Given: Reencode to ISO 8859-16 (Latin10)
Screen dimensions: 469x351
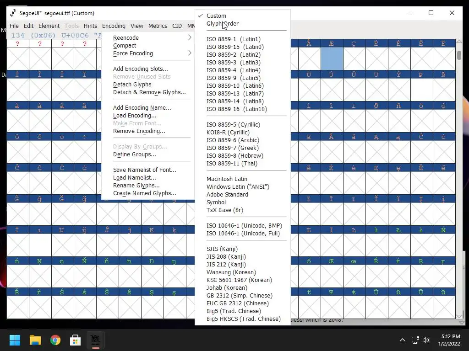Looking at the screenshot, I should (237, 109).
